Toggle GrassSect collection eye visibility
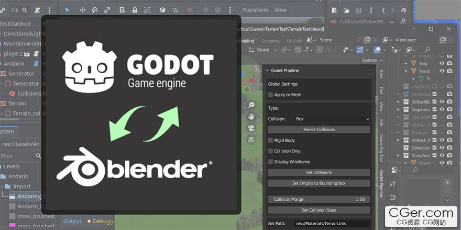Screen dimensions: 461x230 [442, 155]
